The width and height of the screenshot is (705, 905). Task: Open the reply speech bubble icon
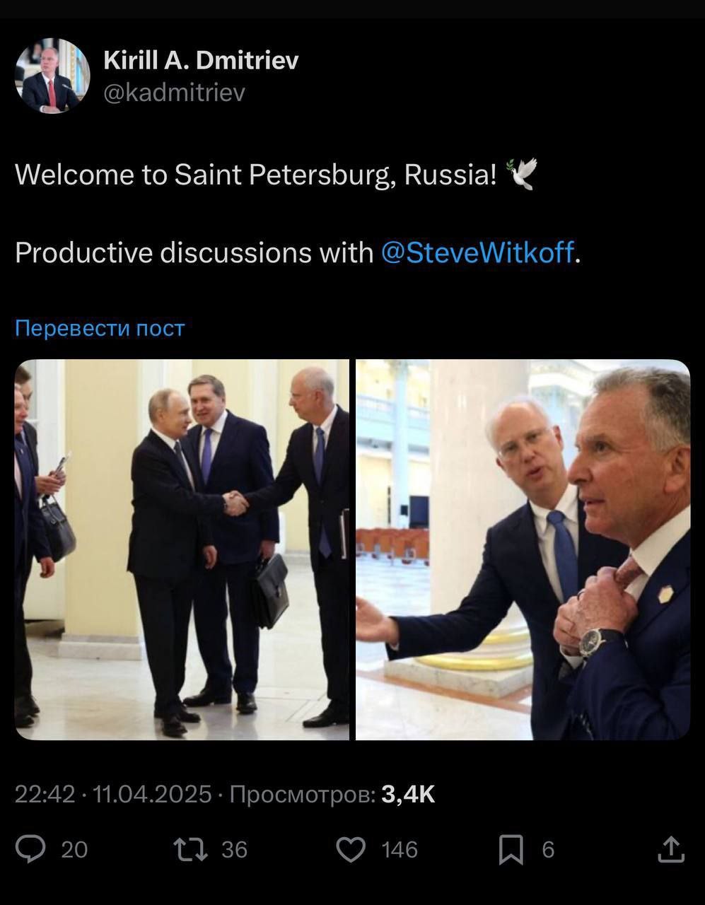30,849
